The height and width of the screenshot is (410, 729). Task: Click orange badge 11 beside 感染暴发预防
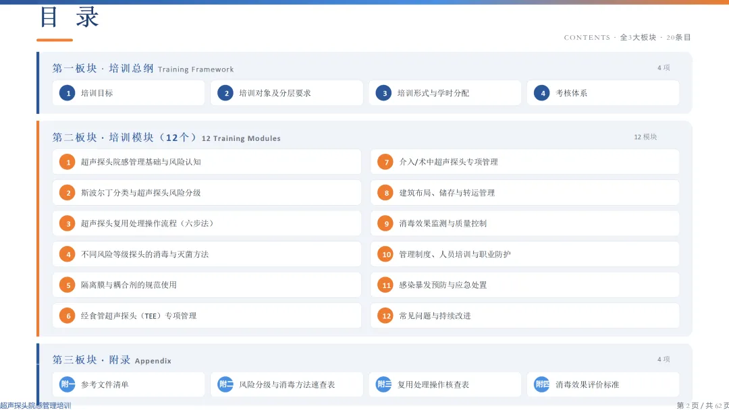pos(385,285)
